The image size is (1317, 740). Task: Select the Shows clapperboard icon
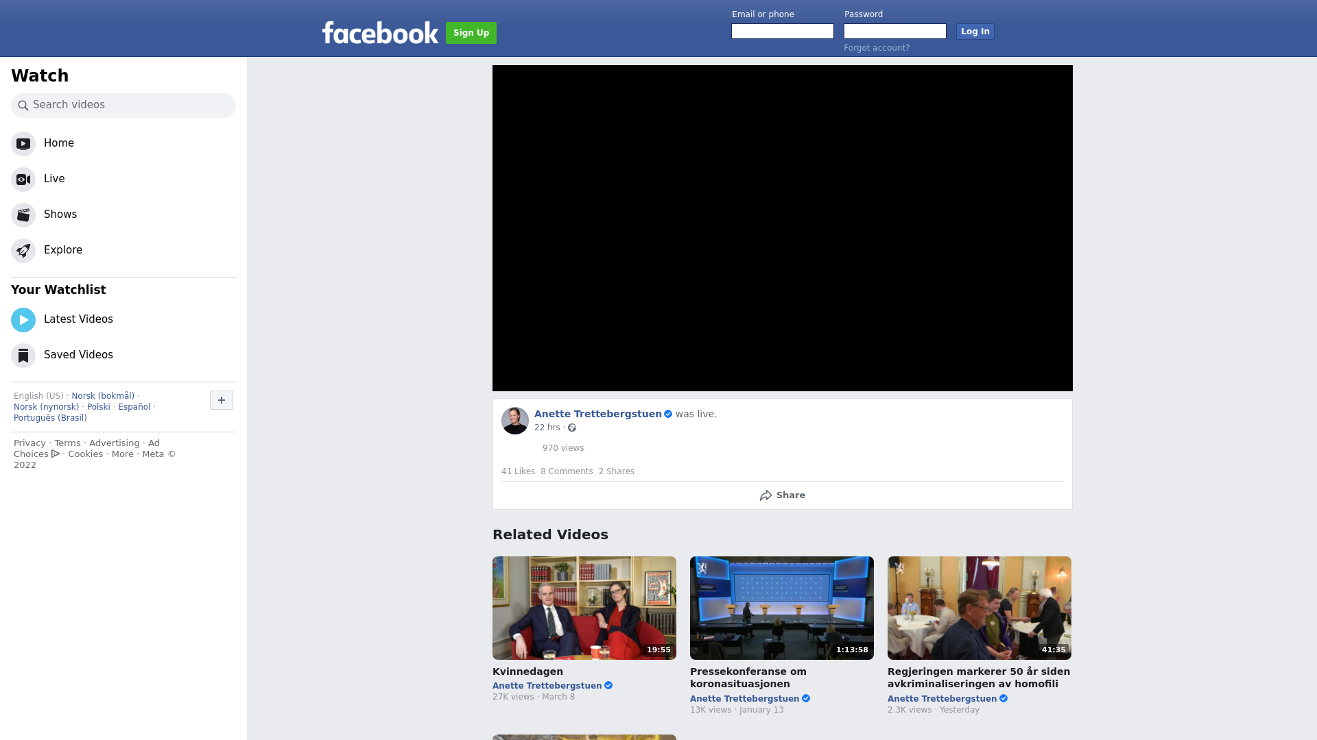point(23,215)
